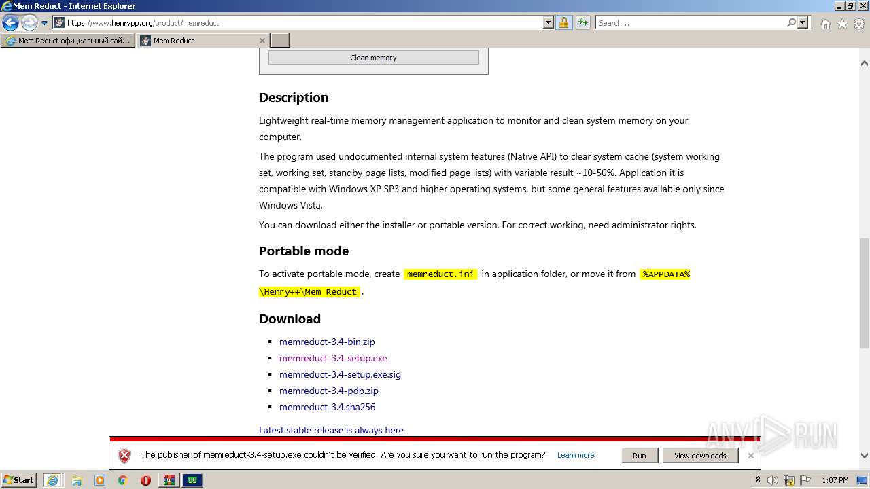Open the volume speaker tray icon

click(773, 480)
